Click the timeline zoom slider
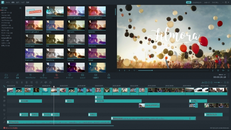Screen dimensions: 231x130 tap(218, 83)
